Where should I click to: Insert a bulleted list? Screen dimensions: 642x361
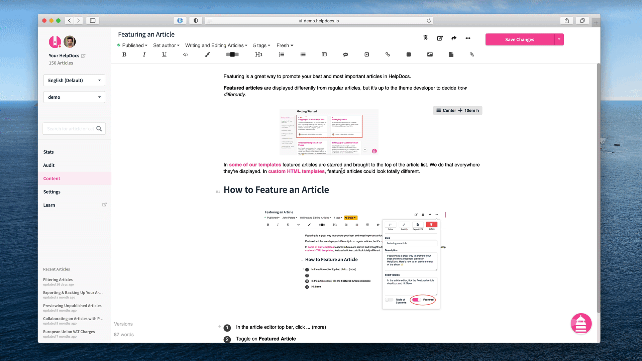click(303, 54)
